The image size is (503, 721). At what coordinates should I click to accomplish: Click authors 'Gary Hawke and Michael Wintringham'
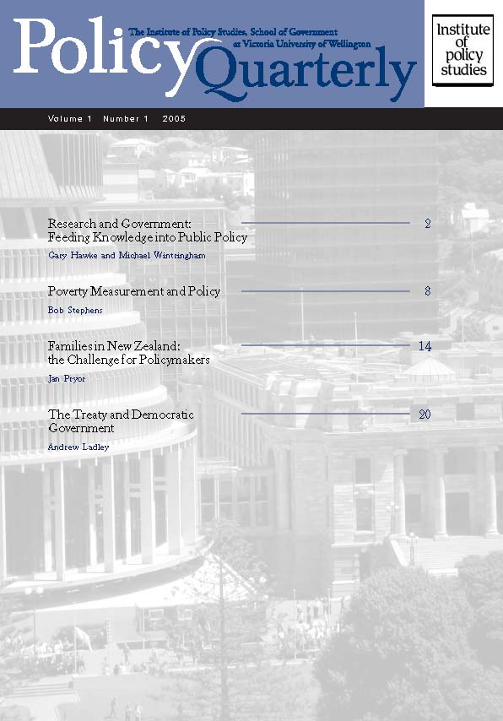(127, 255)
